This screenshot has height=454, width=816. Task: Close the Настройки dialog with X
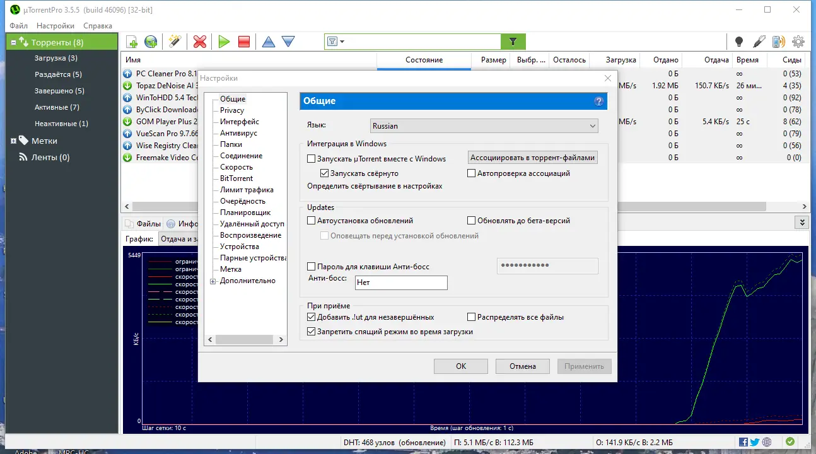[x=608, y=78]
